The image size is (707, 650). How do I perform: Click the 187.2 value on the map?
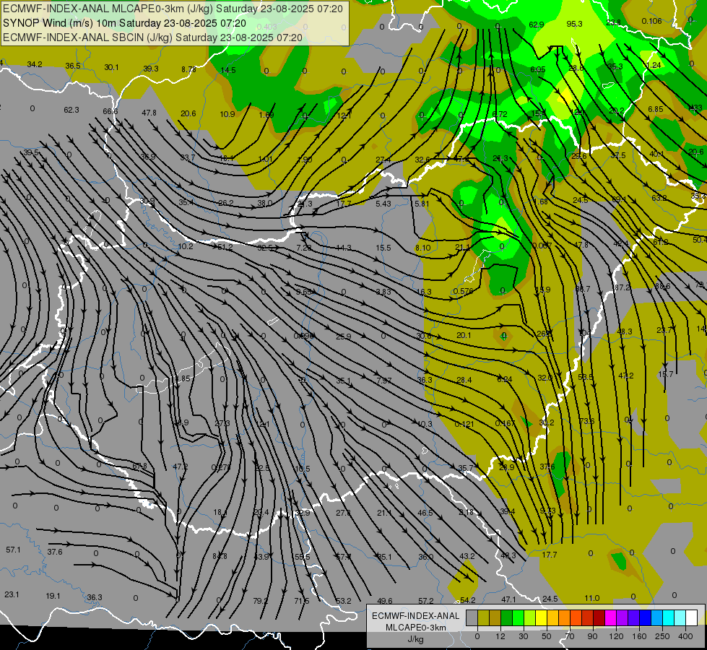pyautogui.click(x=621, y=287)
